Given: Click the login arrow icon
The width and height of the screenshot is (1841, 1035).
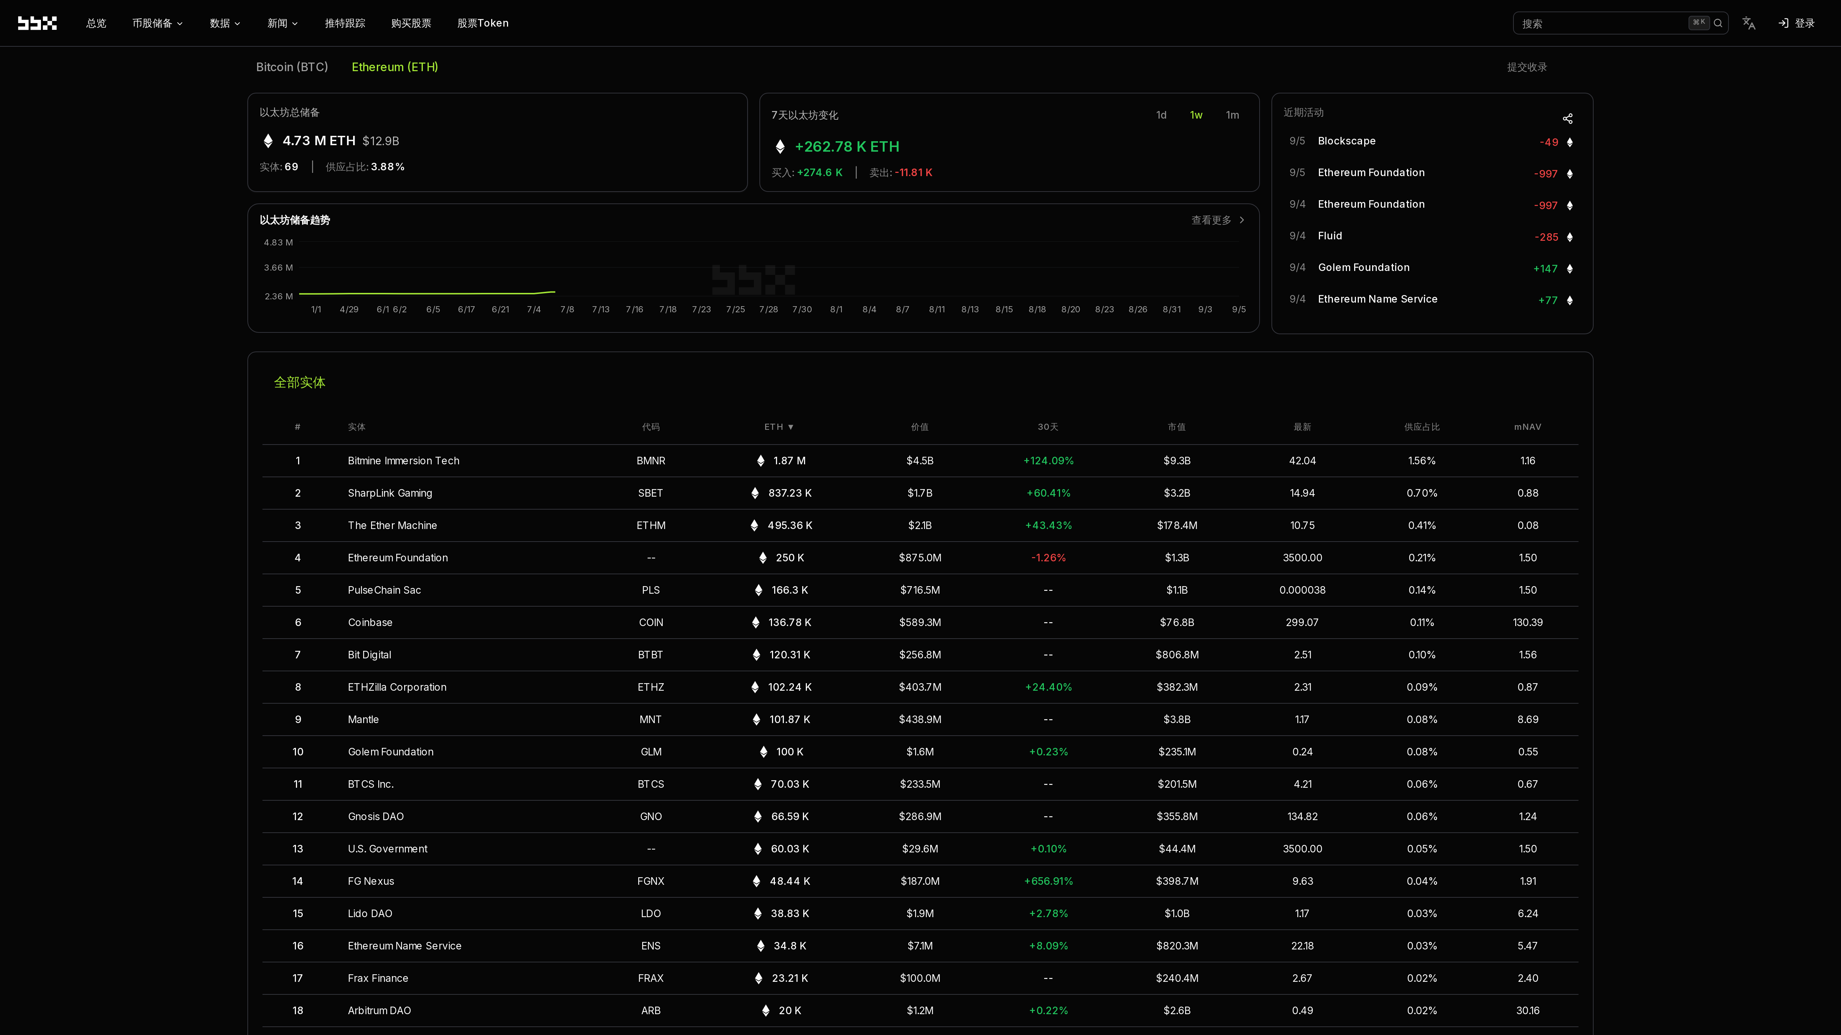Looking at the screenshot, I should (x=1783, y=23).
